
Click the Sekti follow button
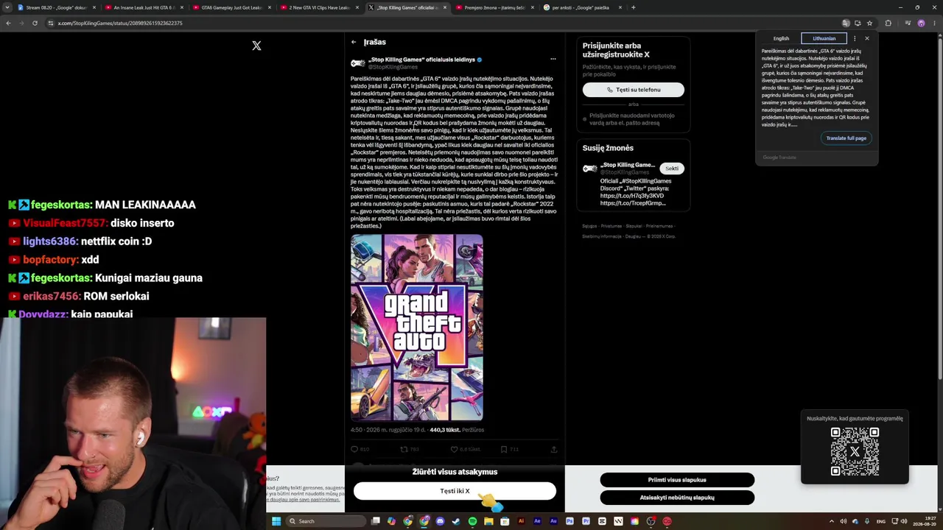pyautogui.click(x=672, y=169)
